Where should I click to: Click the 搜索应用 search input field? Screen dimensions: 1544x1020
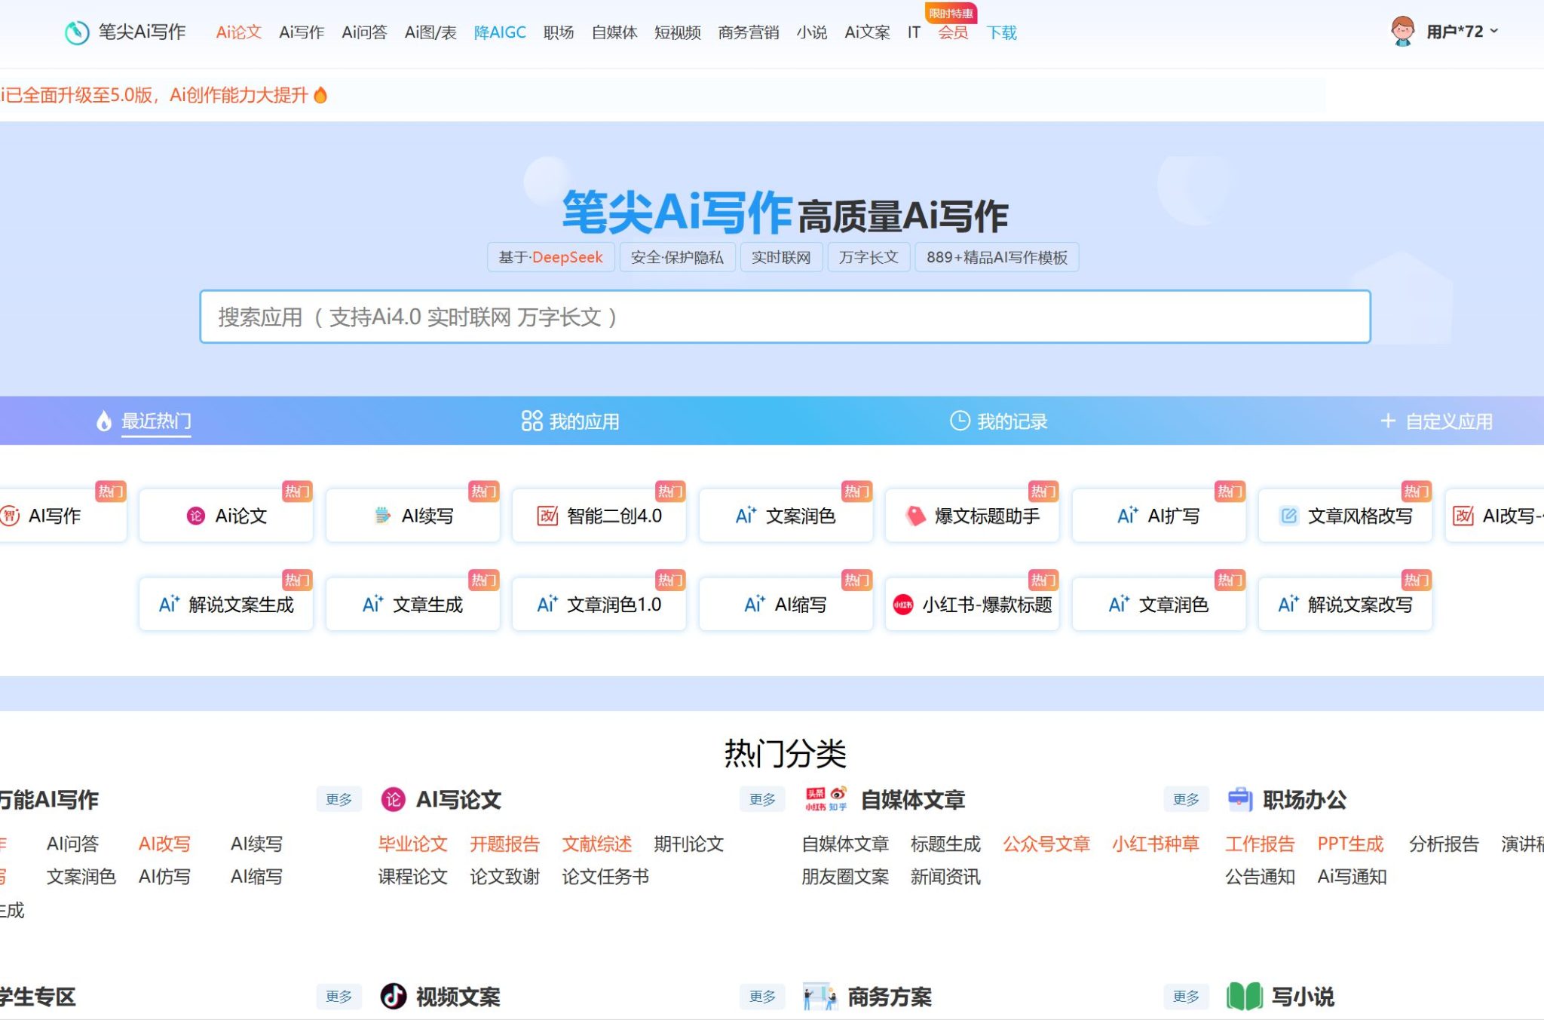784,317
